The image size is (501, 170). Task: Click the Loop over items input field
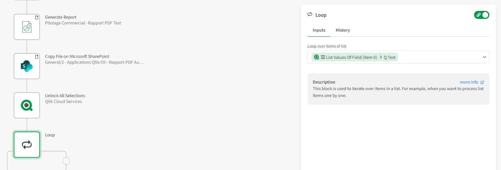[x=437, y=57]
